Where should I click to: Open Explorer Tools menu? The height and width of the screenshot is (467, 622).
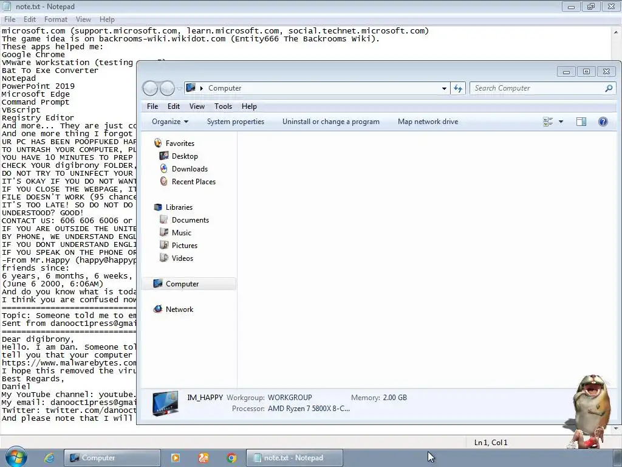[x=223, y=106]
